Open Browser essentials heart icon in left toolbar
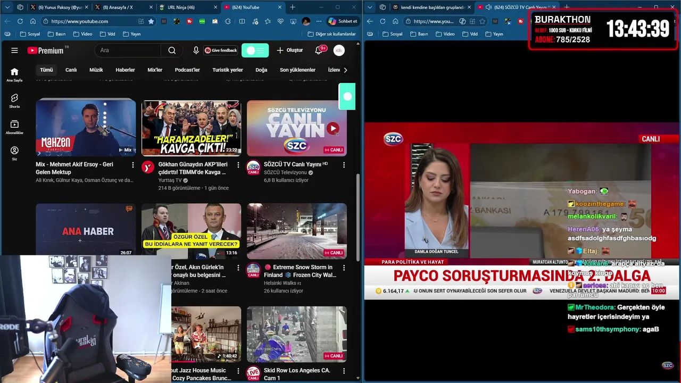This screenshot has width=681, height=383. pos(280,21)
